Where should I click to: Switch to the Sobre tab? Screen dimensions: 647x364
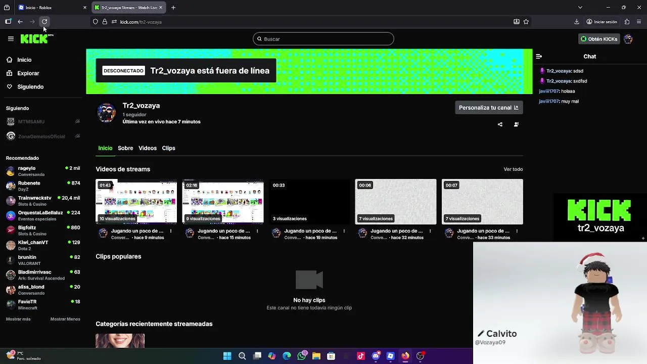125,148
